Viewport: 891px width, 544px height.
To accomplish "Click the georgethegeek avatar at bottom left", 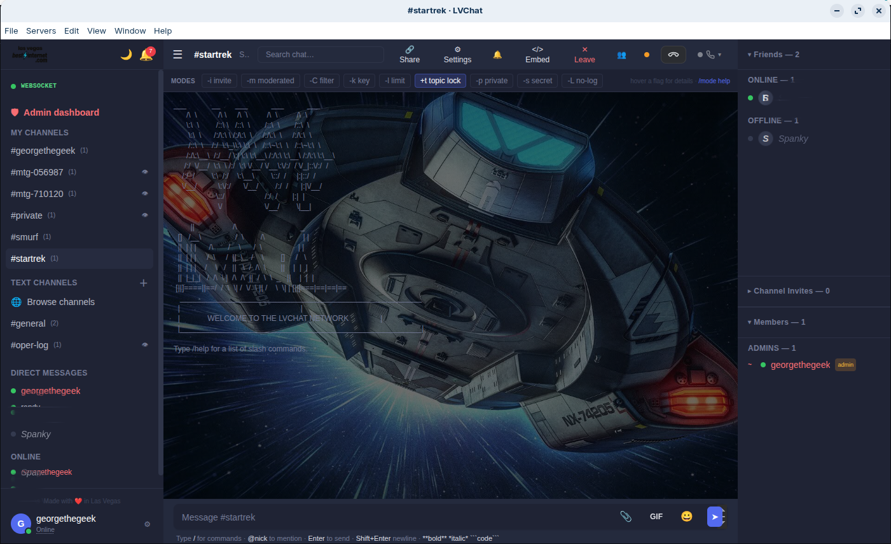I will 21,524.
